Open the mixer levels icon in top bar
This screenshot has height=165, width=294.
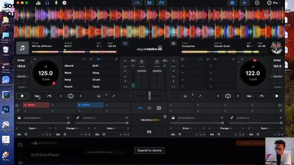coord(38,3)
